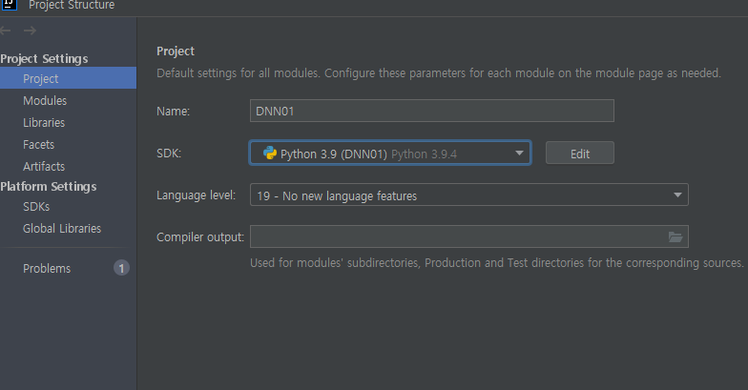Open folder browser for compiler output

point(675,236)
